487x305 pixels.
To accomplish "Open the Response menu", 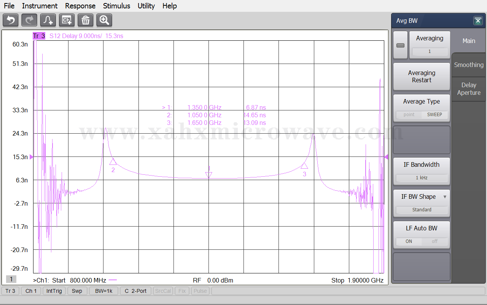I will pos(80,6).
